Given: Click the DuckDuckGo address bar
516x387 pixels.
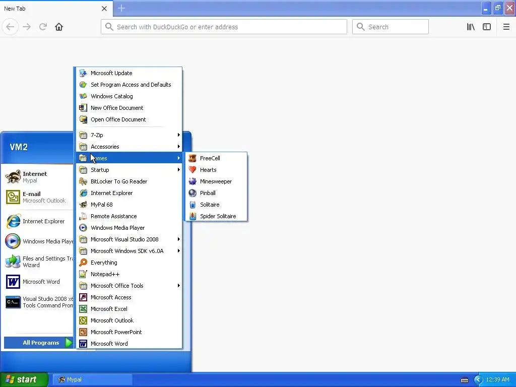Looking at the screenshot, I should point(224,27).
